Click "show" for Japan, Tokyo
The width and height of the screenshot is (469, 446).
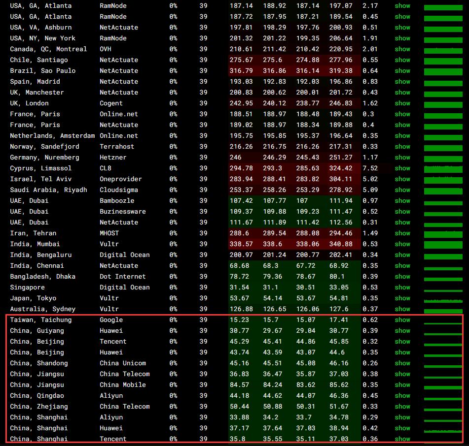(x=402, y=298)
